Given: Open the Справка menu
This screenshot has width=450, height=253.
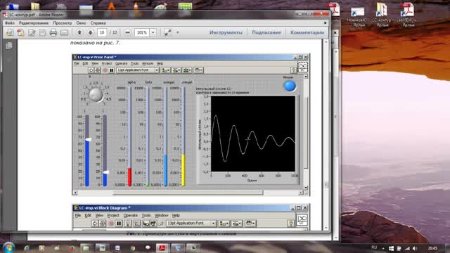Looking at the screenshot, I should (x=98, y=23).
